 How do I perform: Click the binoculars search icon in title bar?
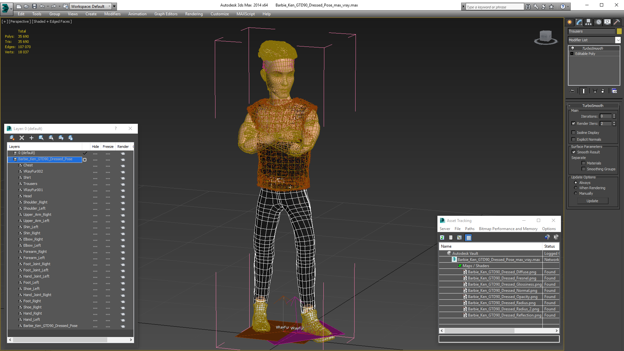pos(528,6)
